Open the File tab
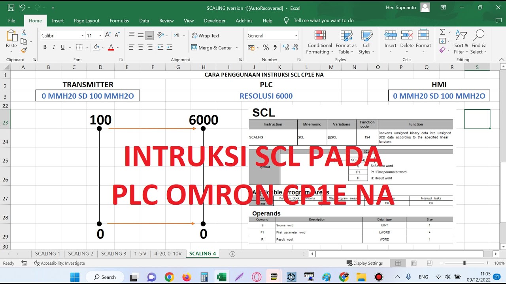The image size is (506, 284). [12, 21]
